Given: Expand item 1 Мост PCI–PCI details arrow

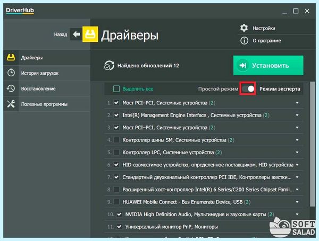Looking at the screenshot, I should coord(297,103).
